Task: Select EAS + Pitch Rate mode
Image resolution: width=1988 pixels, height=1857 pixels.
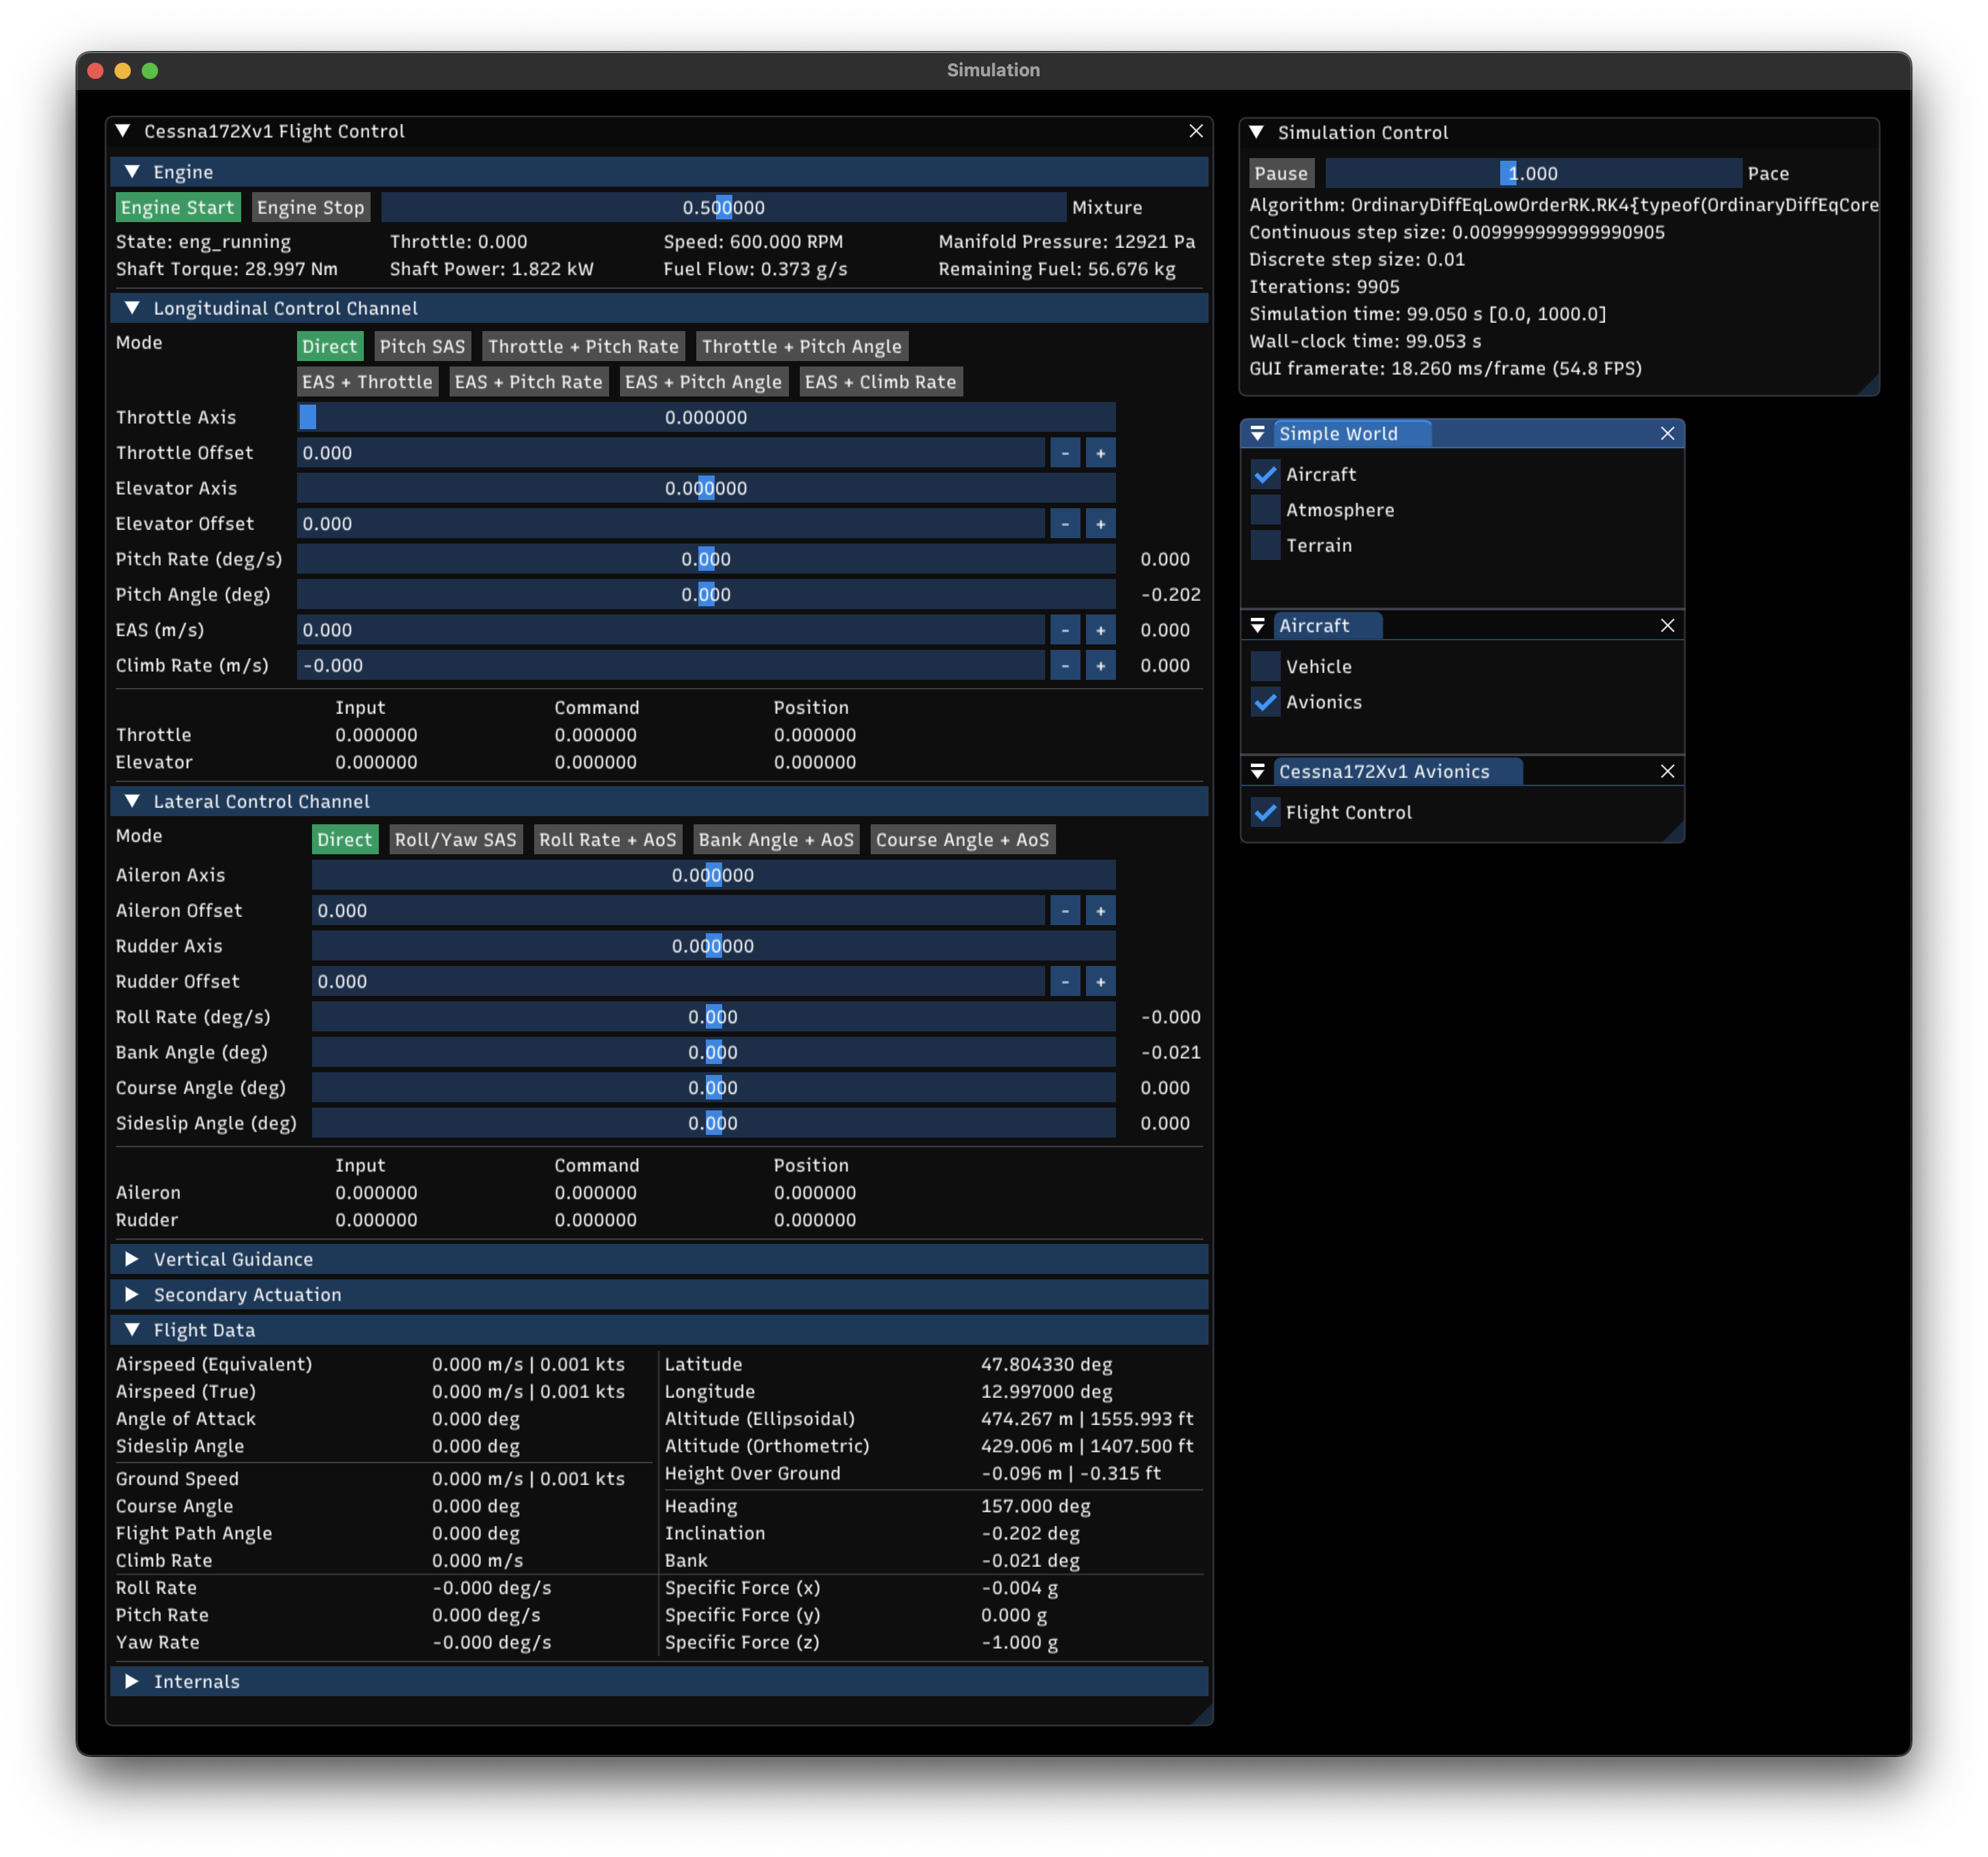Action: (x=528, y=382)
